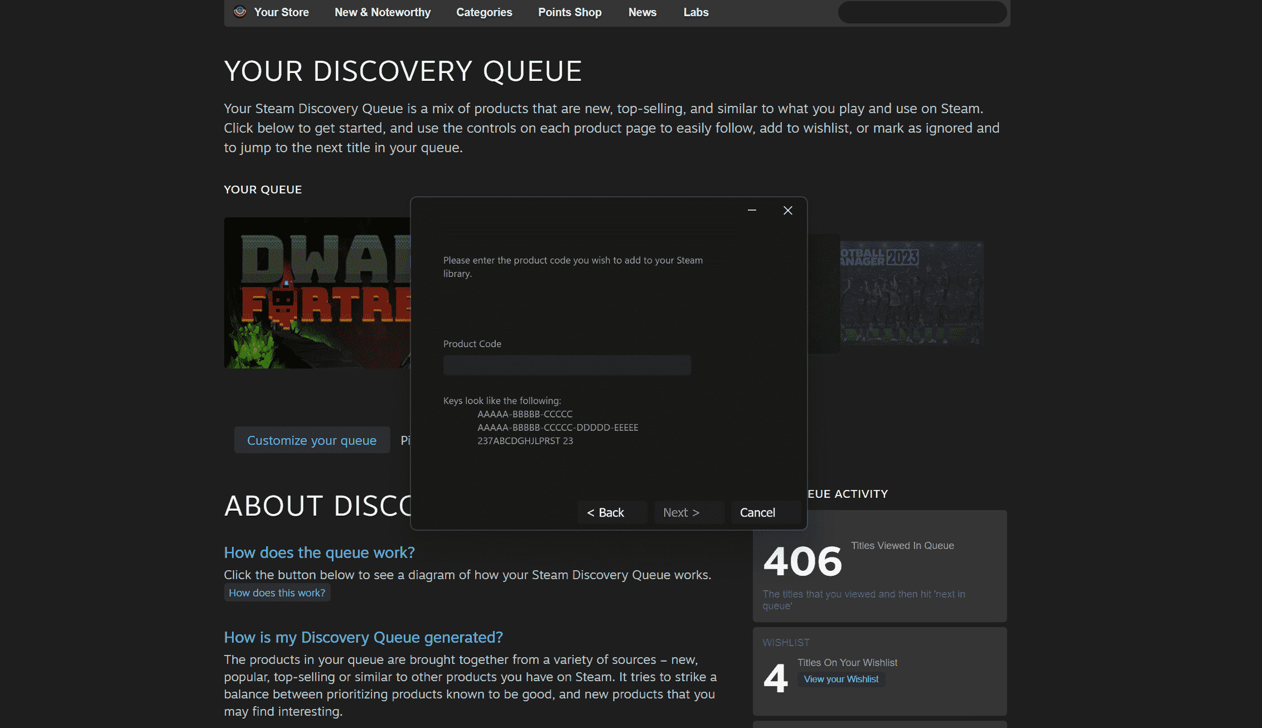Click Next button in product code dialog
This screenshot has width=1262, height=728.
[x=681, y=512]
